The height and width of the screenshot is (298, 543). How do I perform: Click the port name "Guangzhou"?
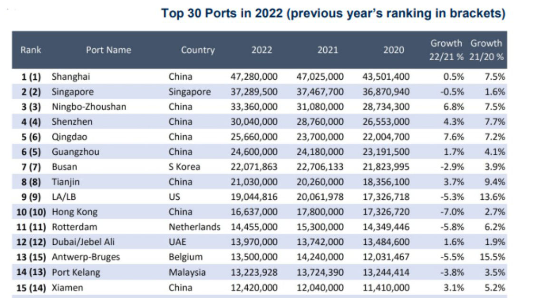(76, 152)
